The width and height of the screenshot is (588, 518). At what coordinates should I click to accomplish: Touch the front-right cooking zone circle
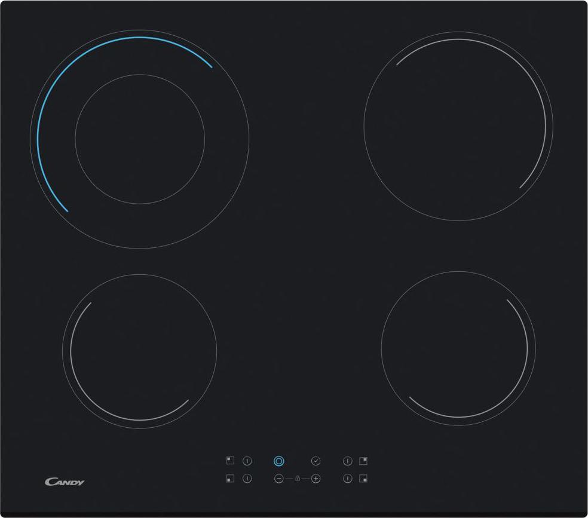coord(458,348)
